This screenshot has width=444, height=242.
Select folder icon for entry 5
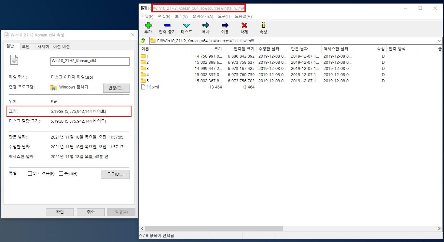(x=143, y=81)
